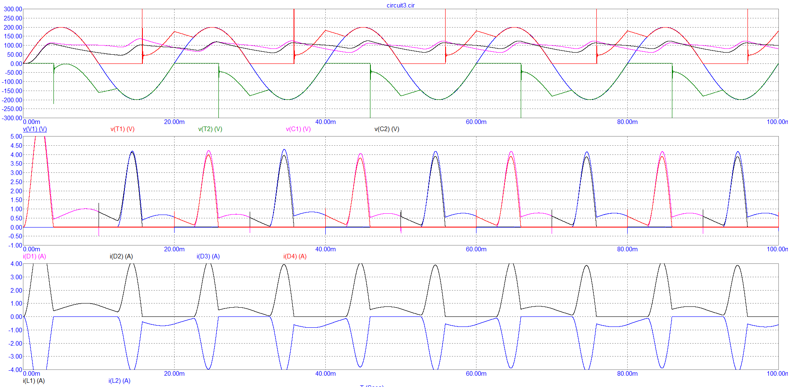Click 80.00m on the inductor current time axis
Viewport: 788px width, 387px height.
point(627,374)
